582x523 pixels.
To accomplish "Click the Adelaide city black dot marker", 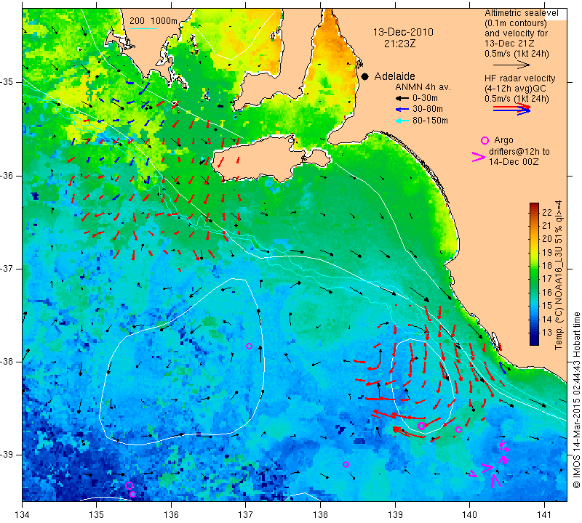I will pos(365,77).
